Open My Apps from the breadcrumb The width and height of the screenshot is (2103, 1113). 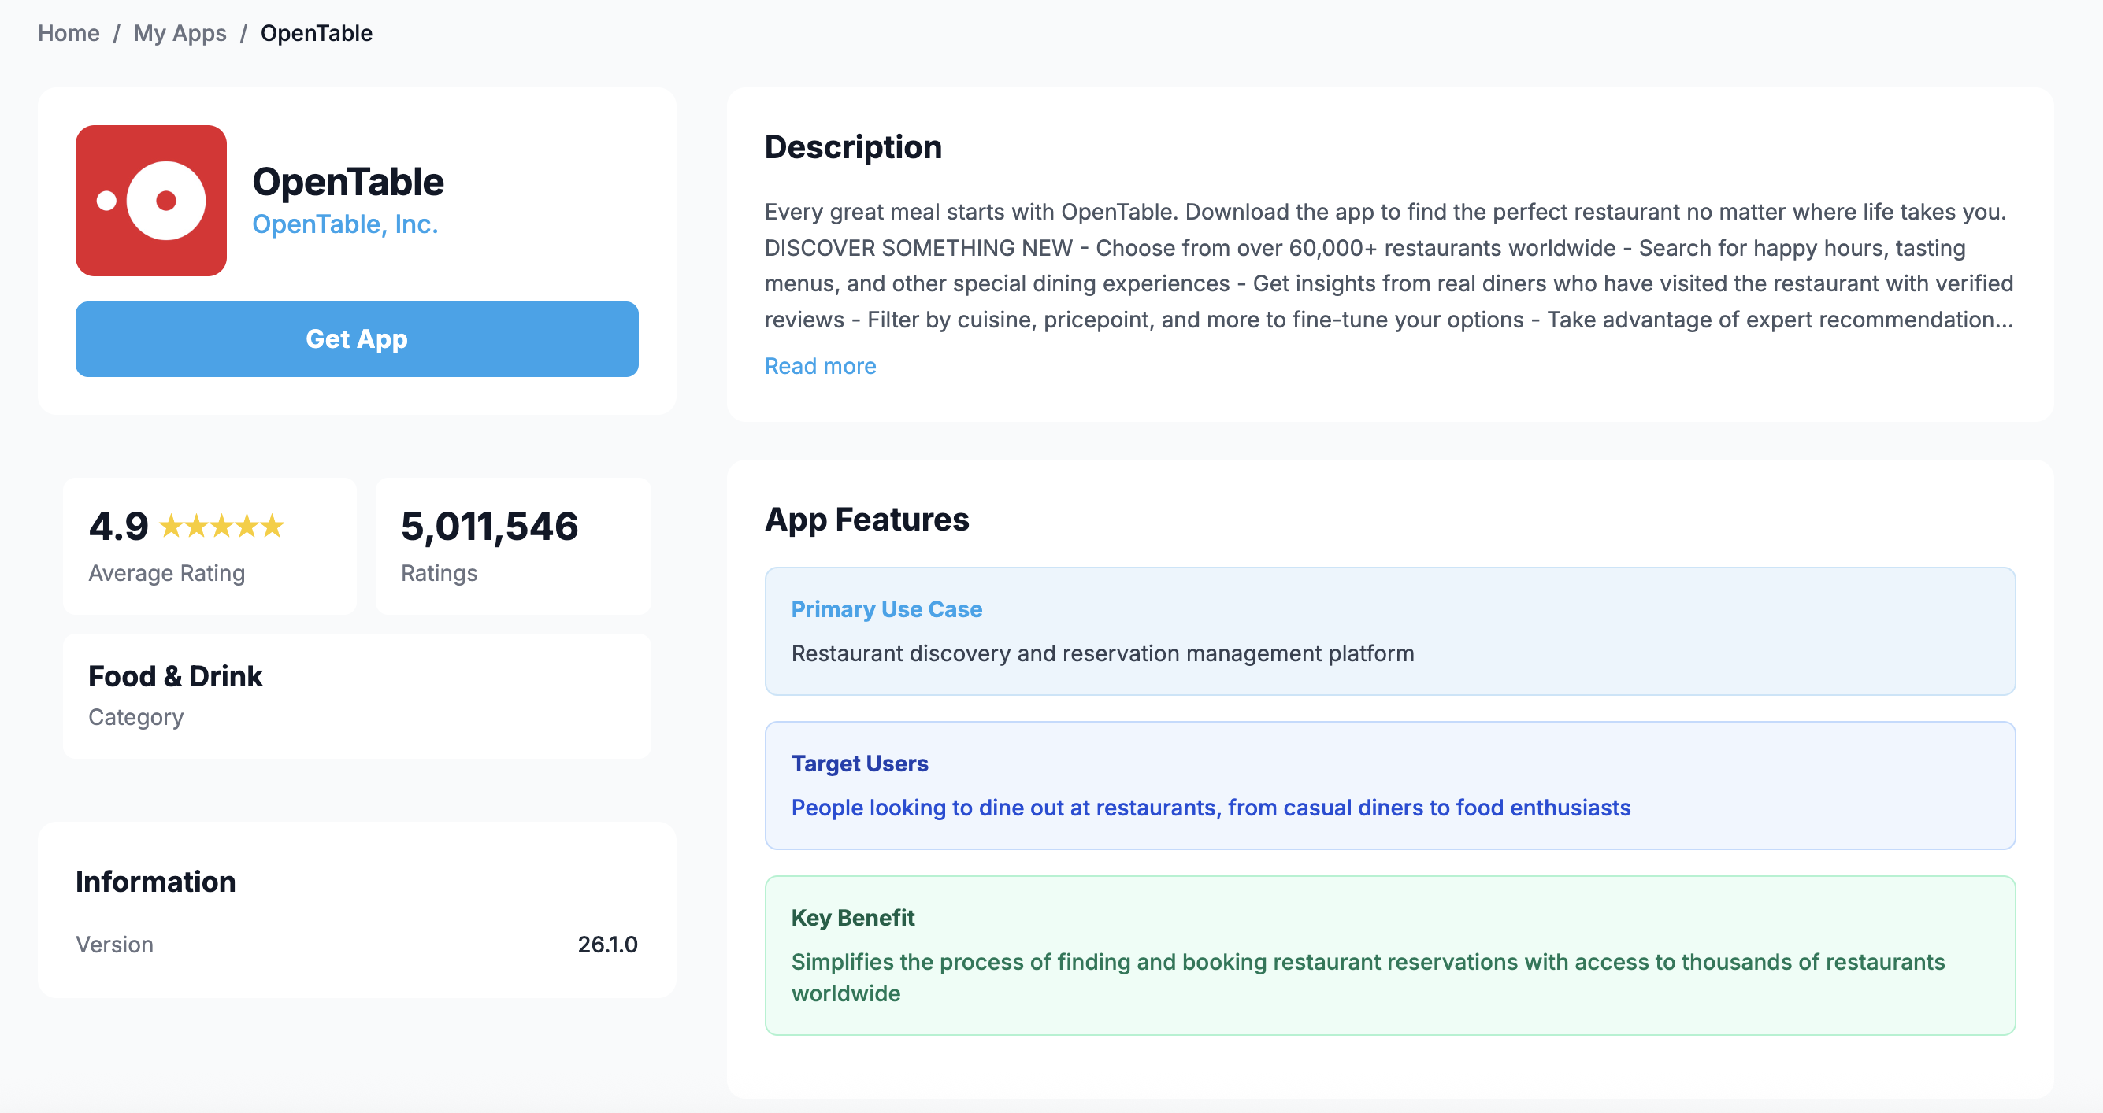180,32
